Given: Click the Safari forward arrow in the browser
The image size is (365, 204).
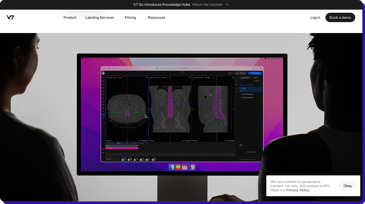Looking at the screenshot, I should click(x=116, y=68).
